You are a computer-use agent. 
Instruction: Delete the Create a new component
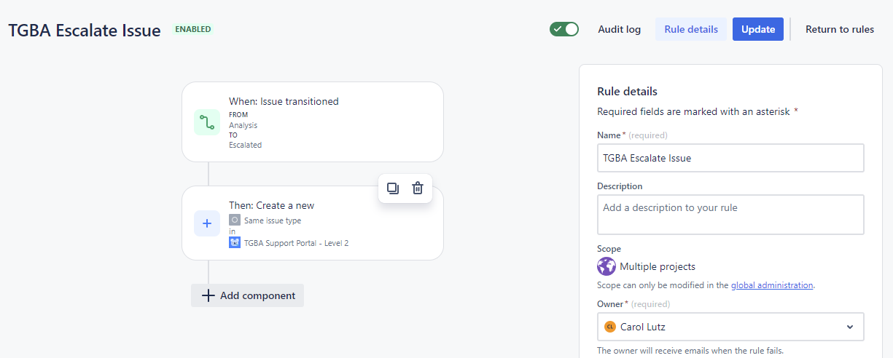pyautogui.click(x=418, y=188)
